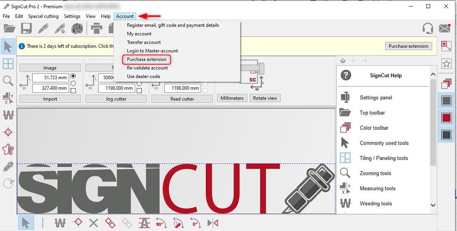Go to help home via house icon
Image resolution: width=457 pixels, height=231 pixels.
pyautogui.click(x=343, y=60)
